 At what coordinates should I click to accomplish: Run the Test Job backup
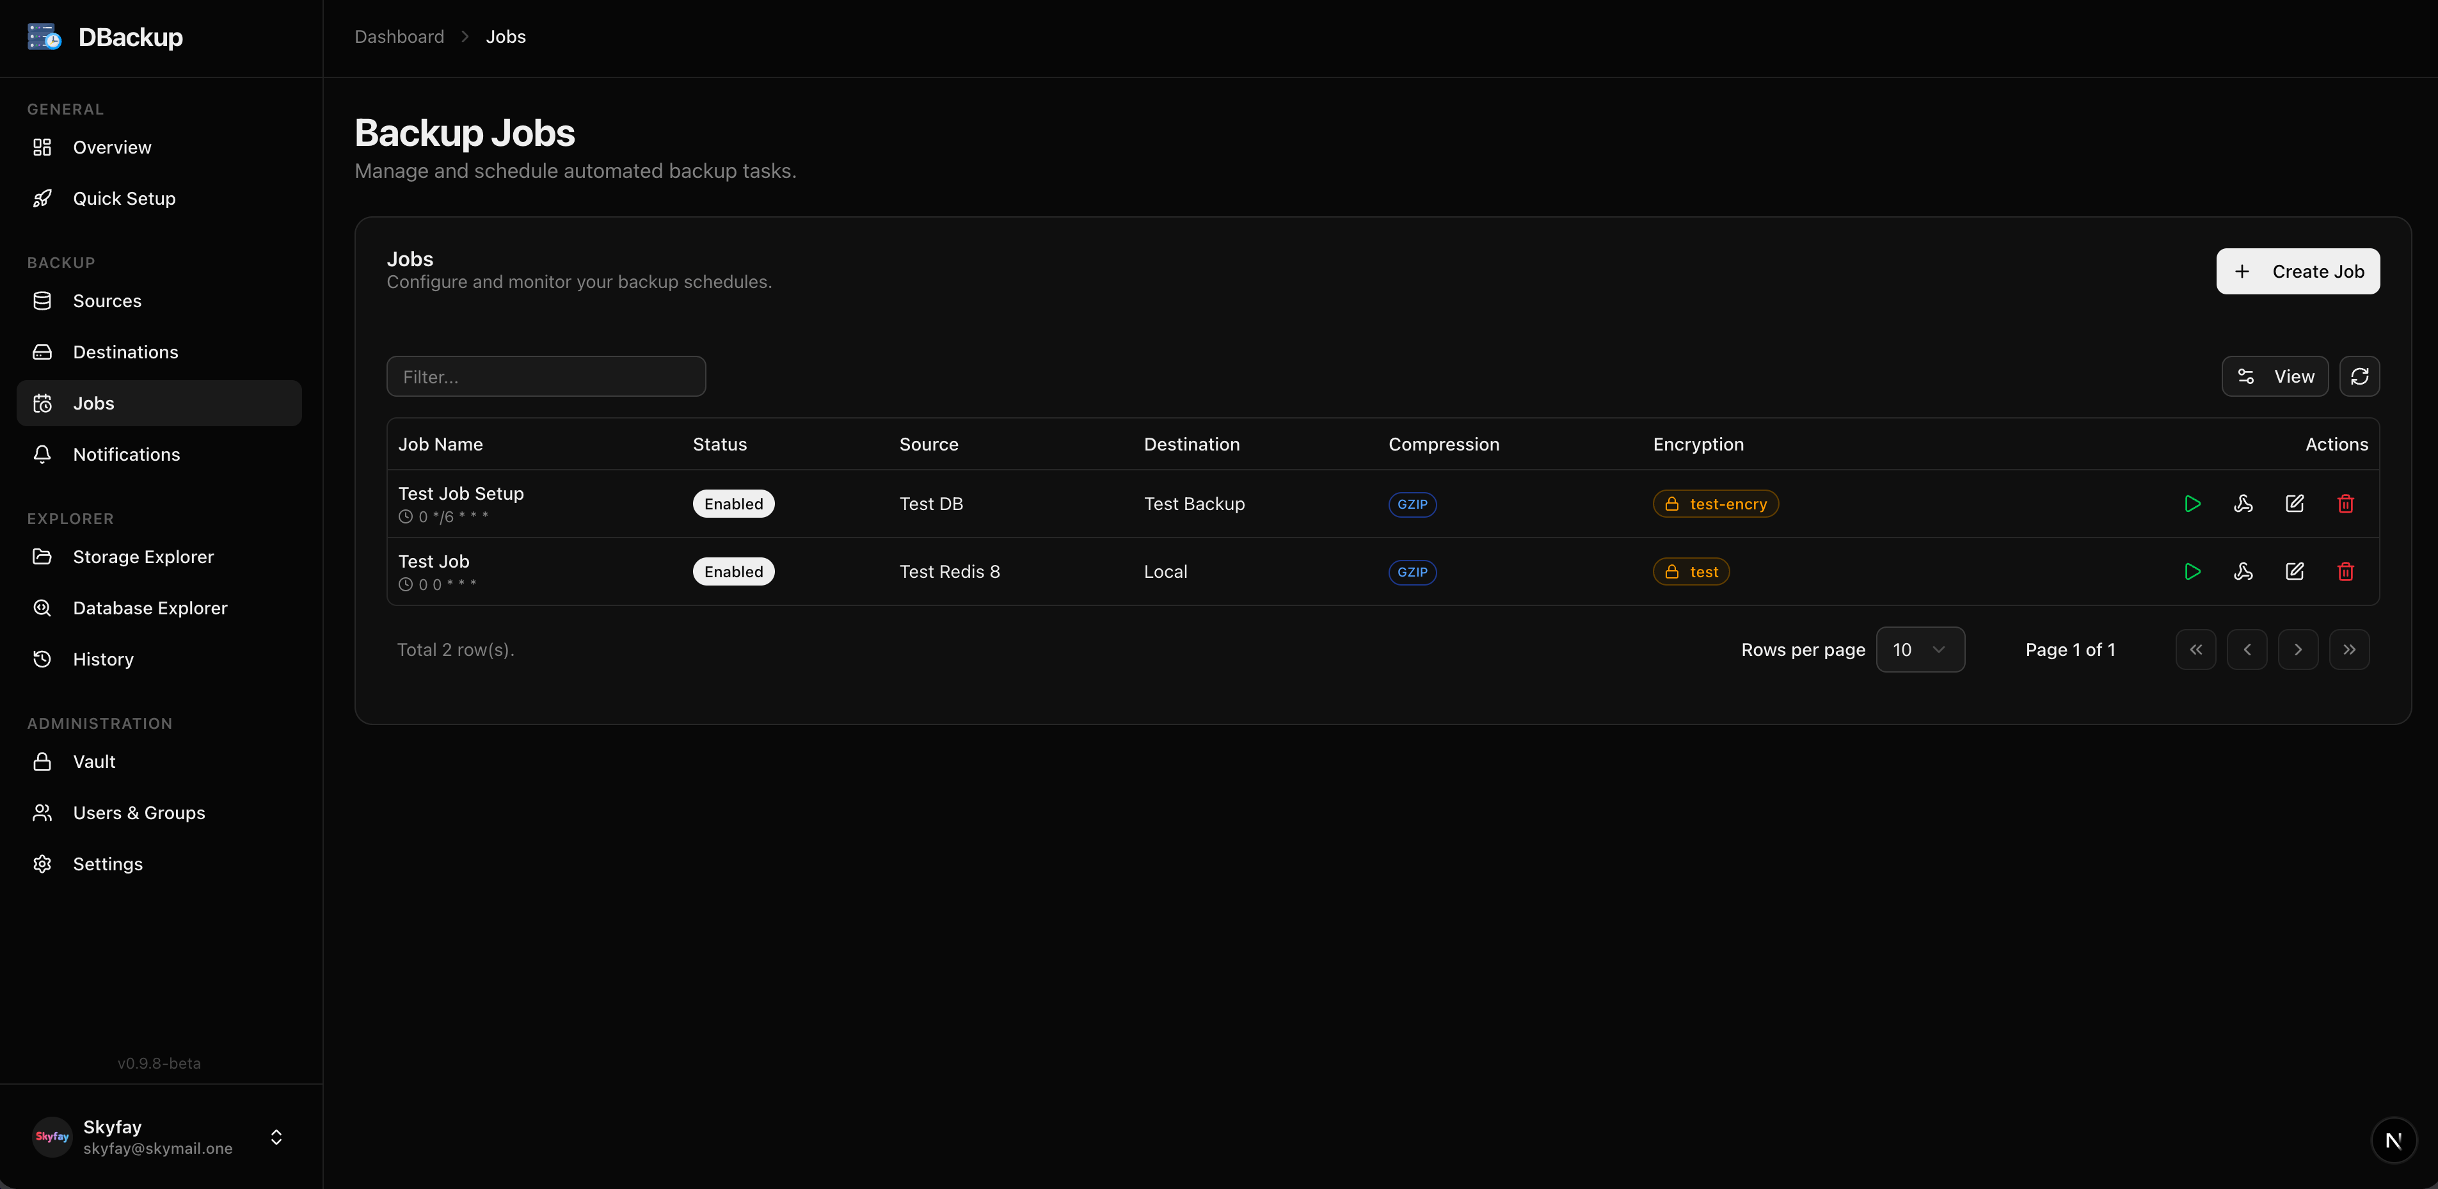point(2192,571)
